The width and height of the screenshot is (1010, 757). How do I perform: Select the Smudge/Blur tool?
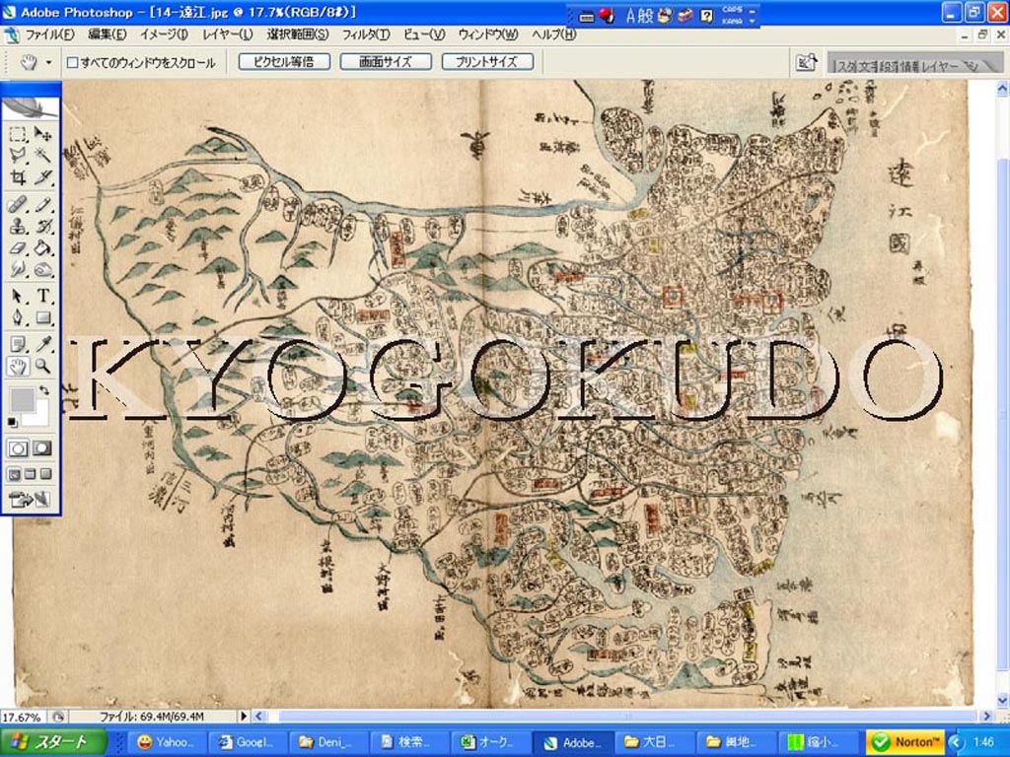point(18,269)
